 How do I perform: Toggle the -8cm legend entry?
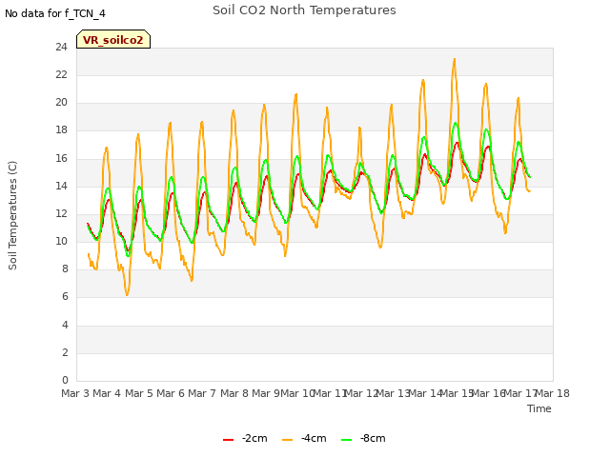tap(363, 438)
